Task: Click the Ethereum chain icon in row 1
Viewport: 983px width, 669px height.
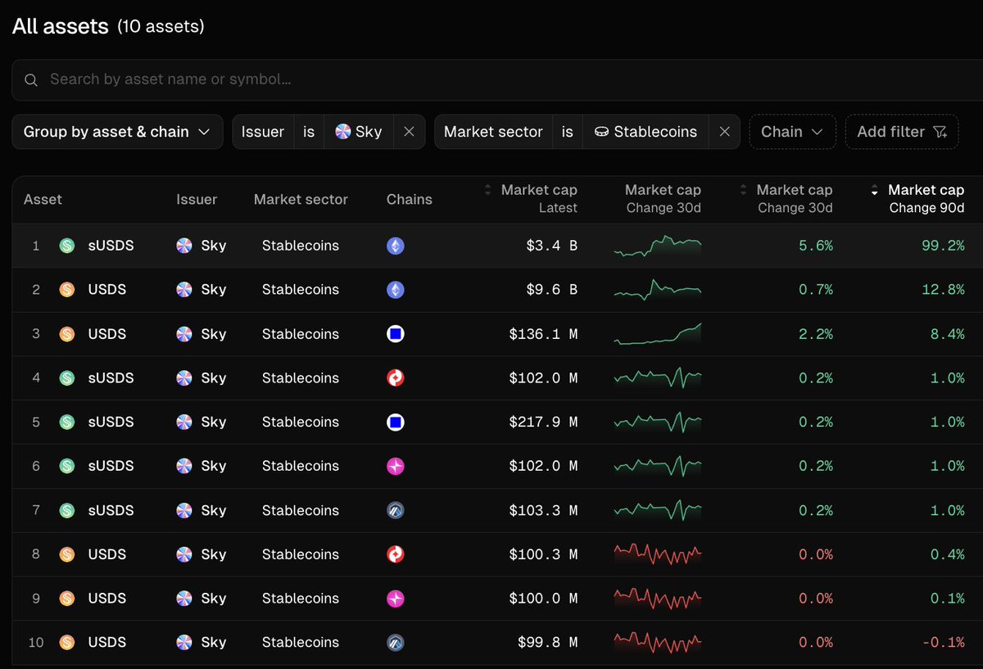Action: coord(396,246)
